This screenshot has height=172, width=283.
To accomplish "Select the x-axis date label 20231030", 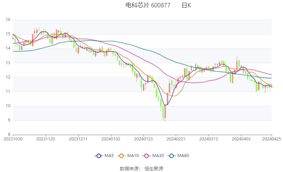I will [x=13, y=139].
